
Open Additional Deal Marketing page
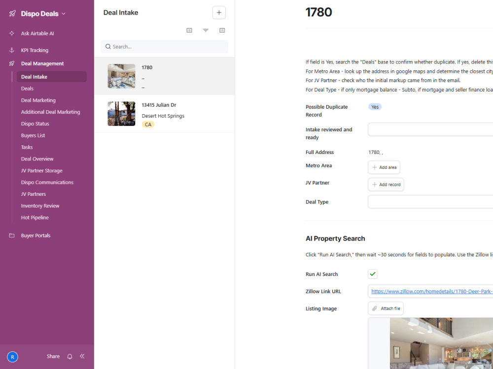(51, 112)
